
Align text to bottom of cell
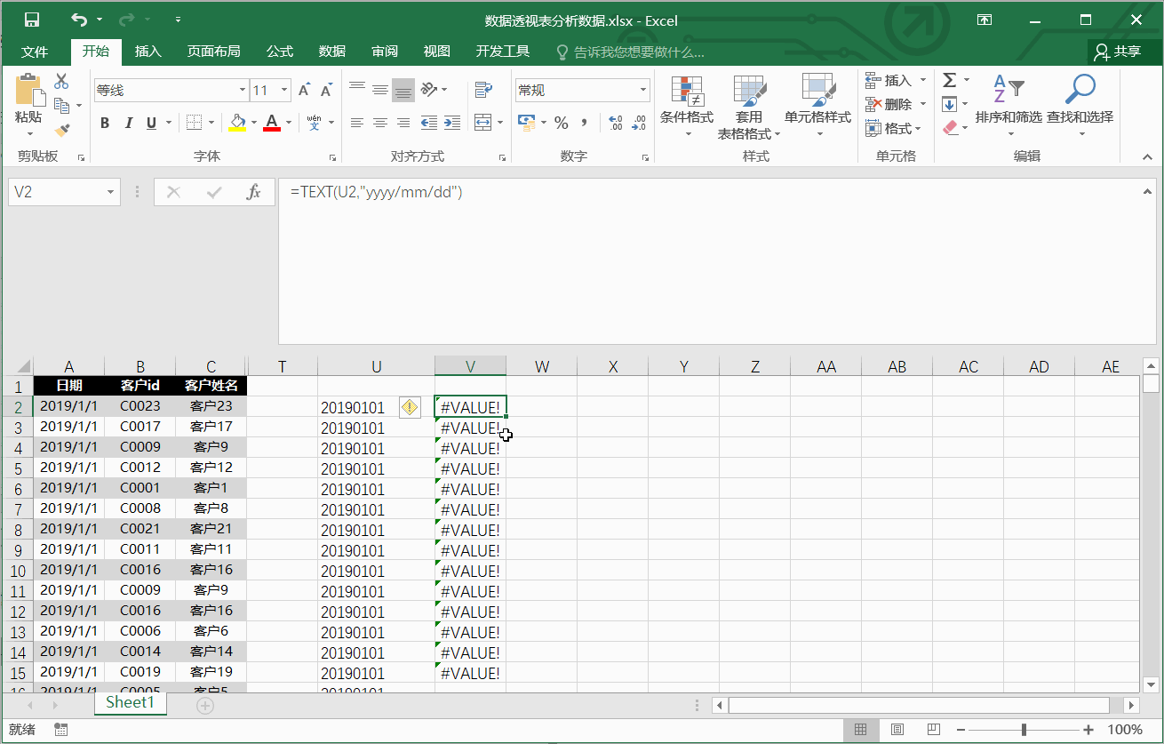(403, 90)
